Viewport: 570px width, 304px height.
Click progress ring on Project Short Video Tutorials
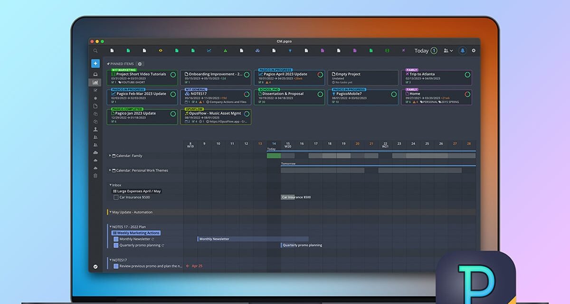(173, 75)
